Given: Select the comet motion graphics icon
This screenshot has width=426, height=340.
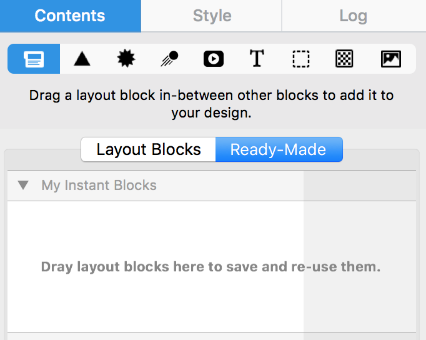Looking at the screenshot, I should (169, 59).
